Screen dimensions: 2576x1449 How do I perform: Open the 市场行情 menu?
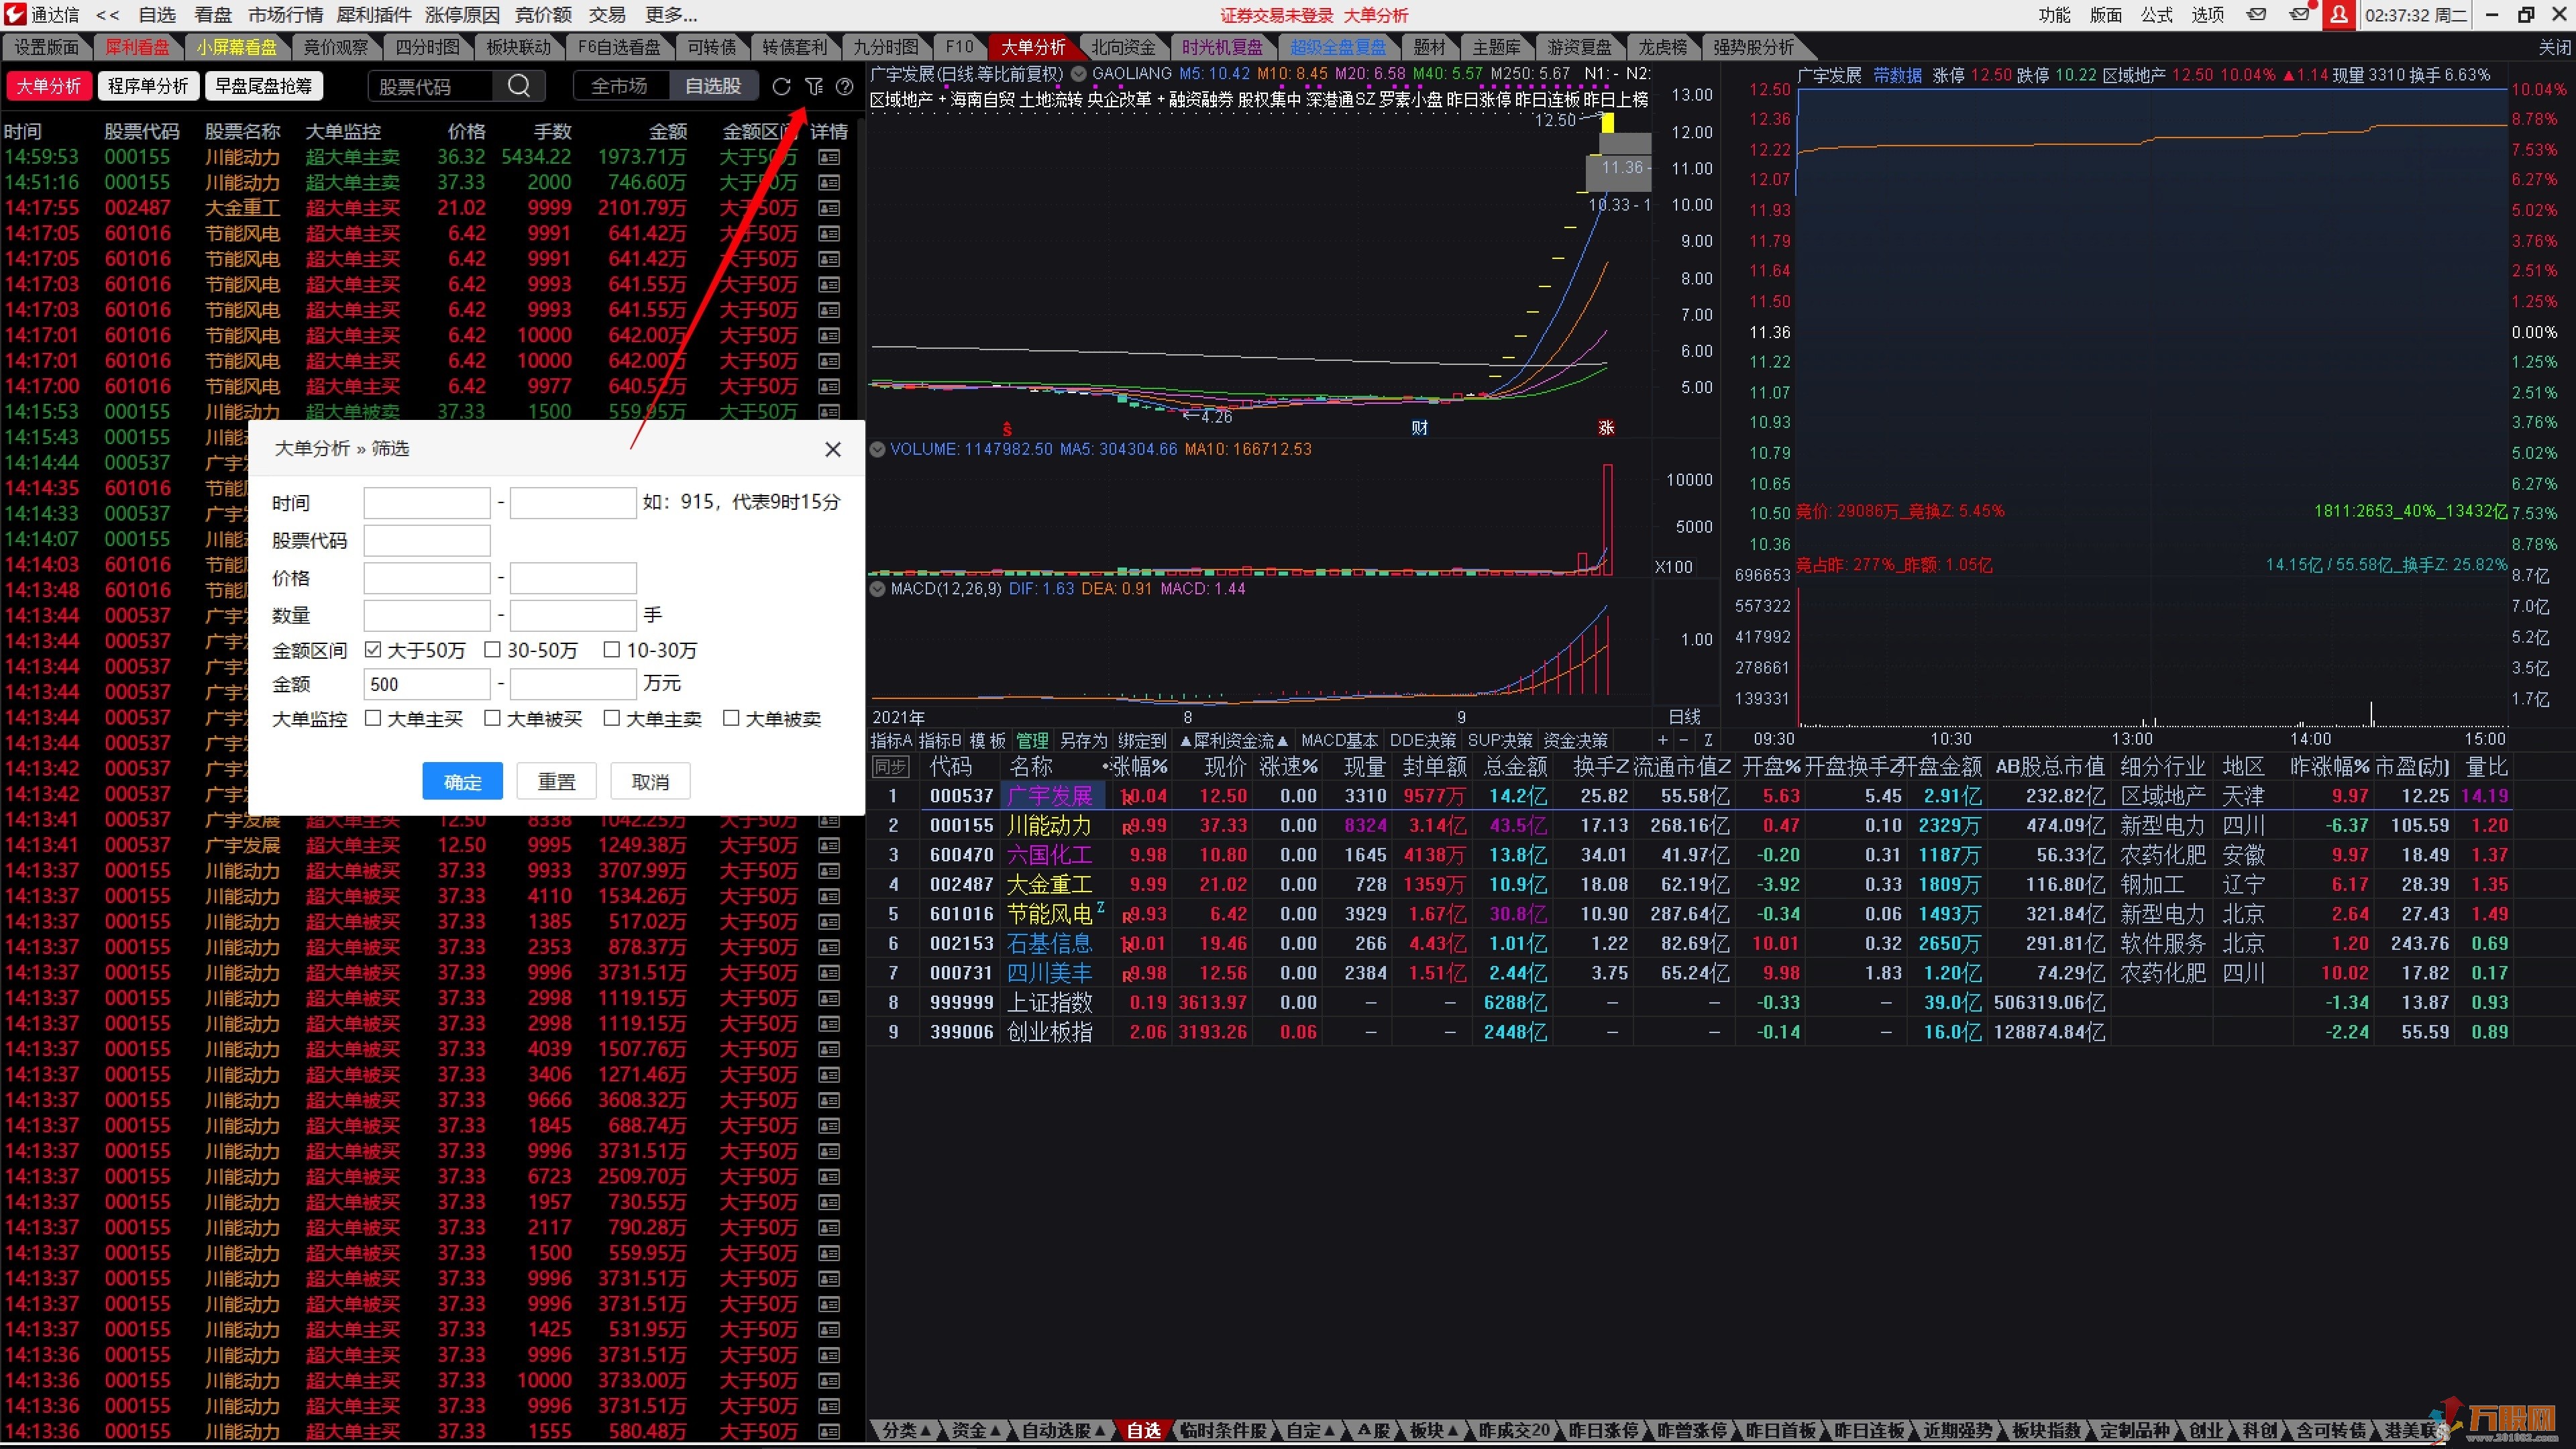coord(286,15)
